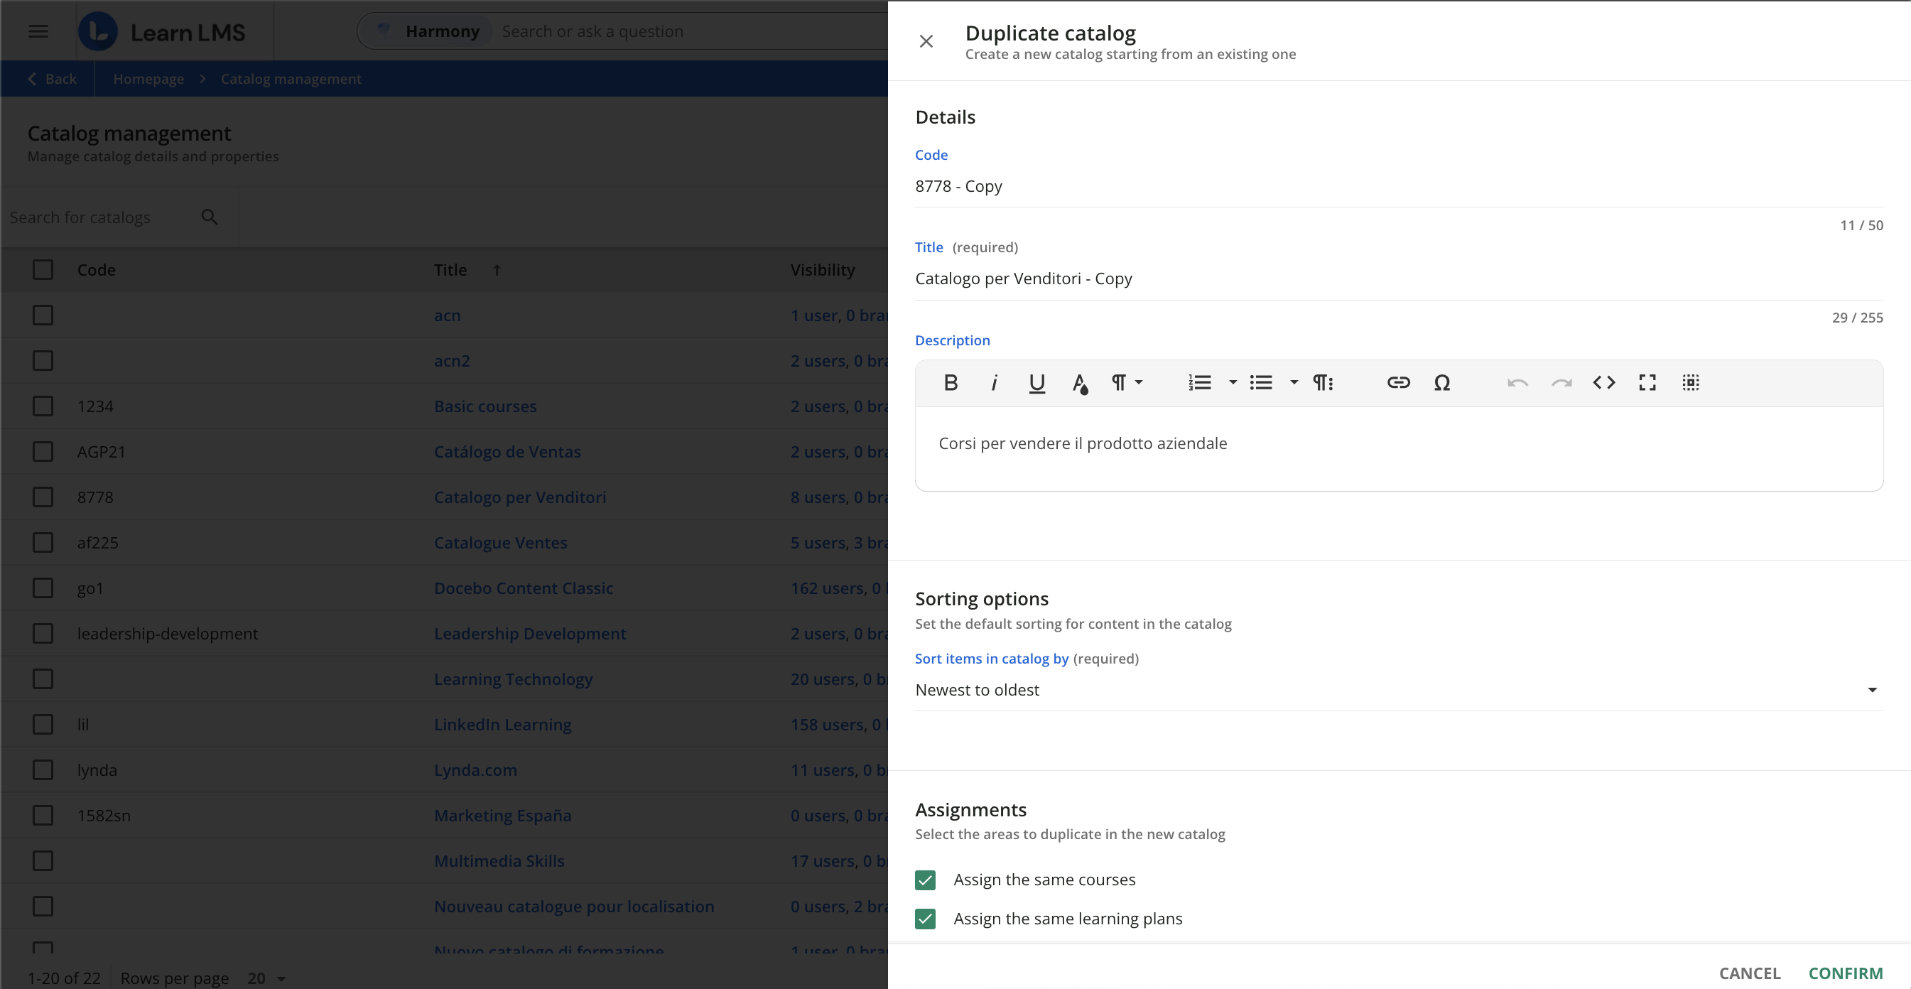1911x989 pixels.
Task: Select checkbox for AGP21 catalog
Action: click(43, 452)
